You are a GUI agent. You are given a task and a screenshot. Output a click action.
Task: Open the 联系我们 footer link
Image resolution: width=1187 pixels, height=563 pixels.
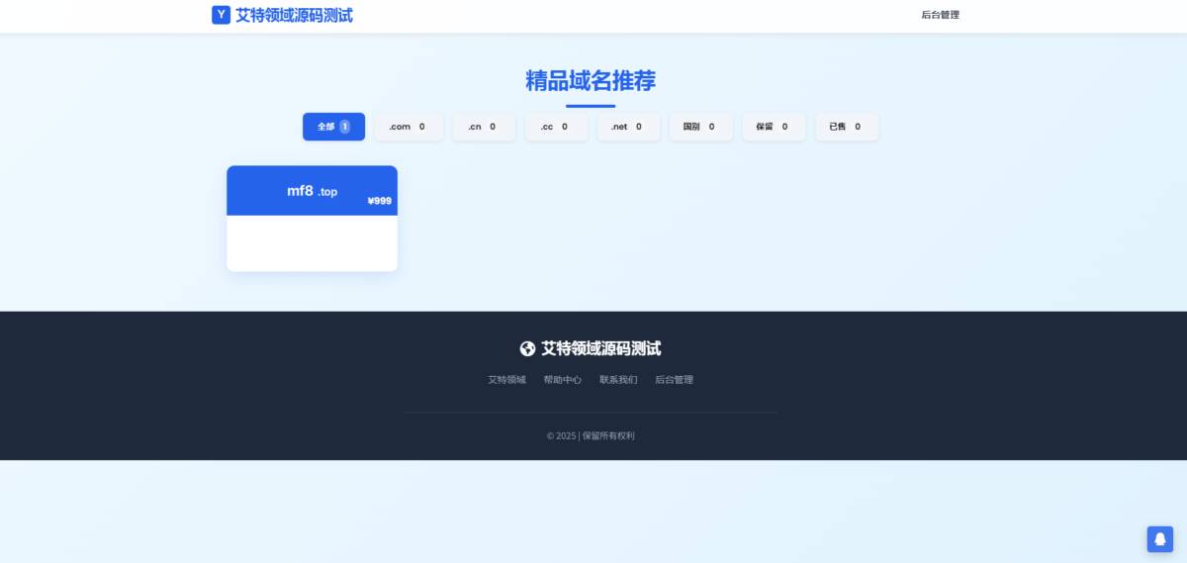coord(618,380)
